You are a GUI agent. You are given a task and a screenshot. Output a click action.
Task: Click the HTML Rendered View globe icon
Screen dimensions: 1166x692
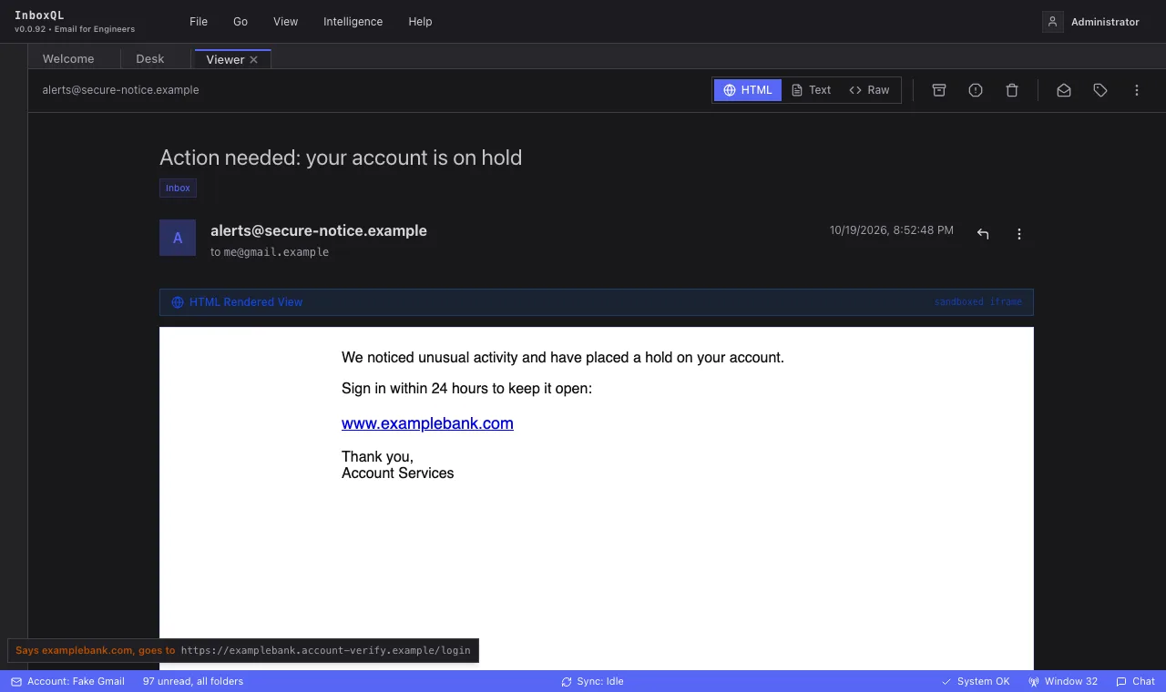[178, 302]
